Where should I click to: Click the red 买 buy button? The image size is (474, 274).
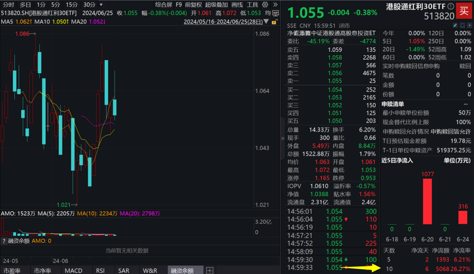click(464, 10)
